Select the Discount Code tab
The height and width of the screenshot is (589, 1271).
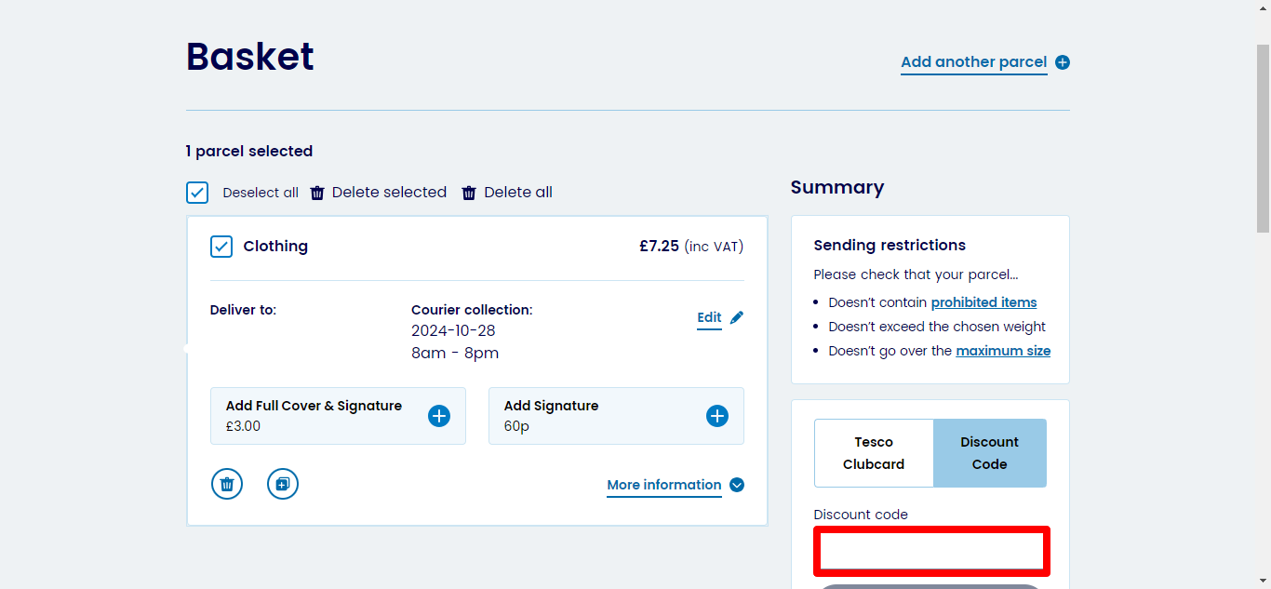click(989, 453)
